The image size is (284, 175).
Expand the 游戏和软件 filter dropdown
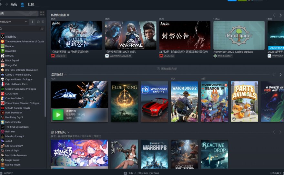[26, 22]
